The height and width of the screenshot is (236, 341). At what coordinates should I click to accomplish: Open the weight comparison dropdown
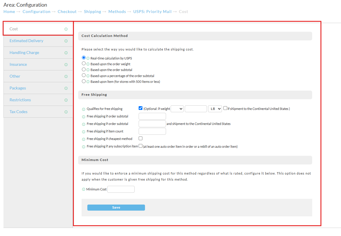(x=177, y=109)
